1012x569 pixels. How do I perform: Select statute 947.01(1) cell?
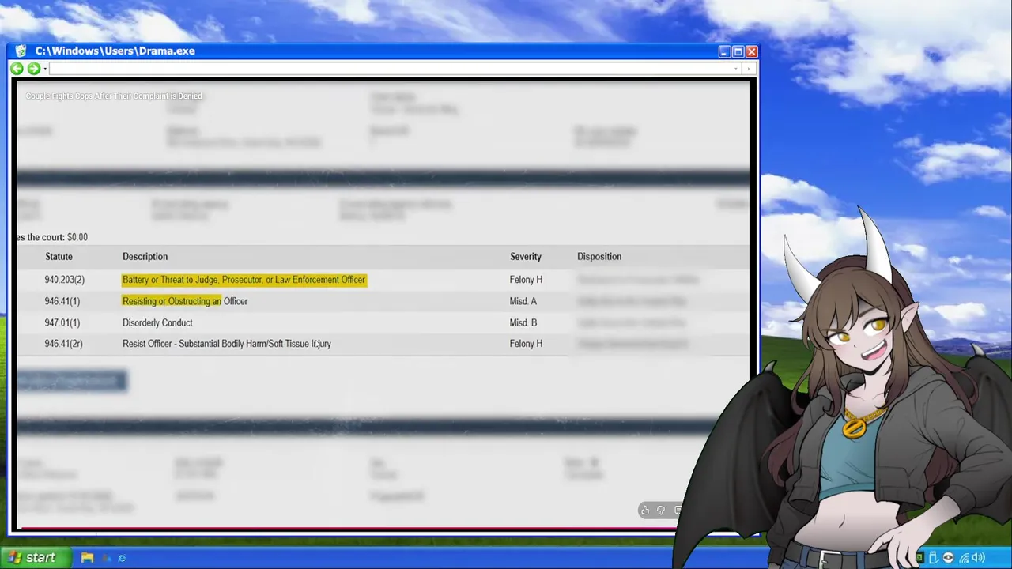(x=62, y=322)
